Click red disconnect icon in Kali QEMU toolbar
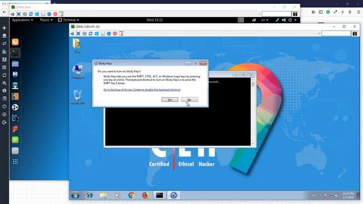 (55, 14)
